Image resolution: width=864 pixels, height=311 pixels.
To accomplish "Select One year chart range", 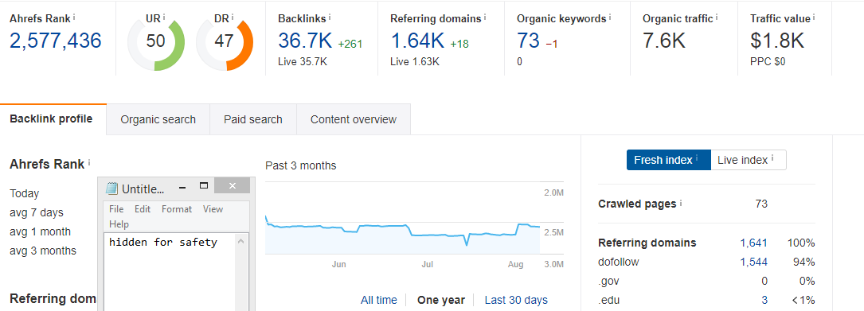I will click(441, 300).
